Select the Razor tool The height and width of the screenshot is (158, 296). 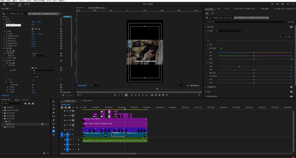[x=54, y=113]
